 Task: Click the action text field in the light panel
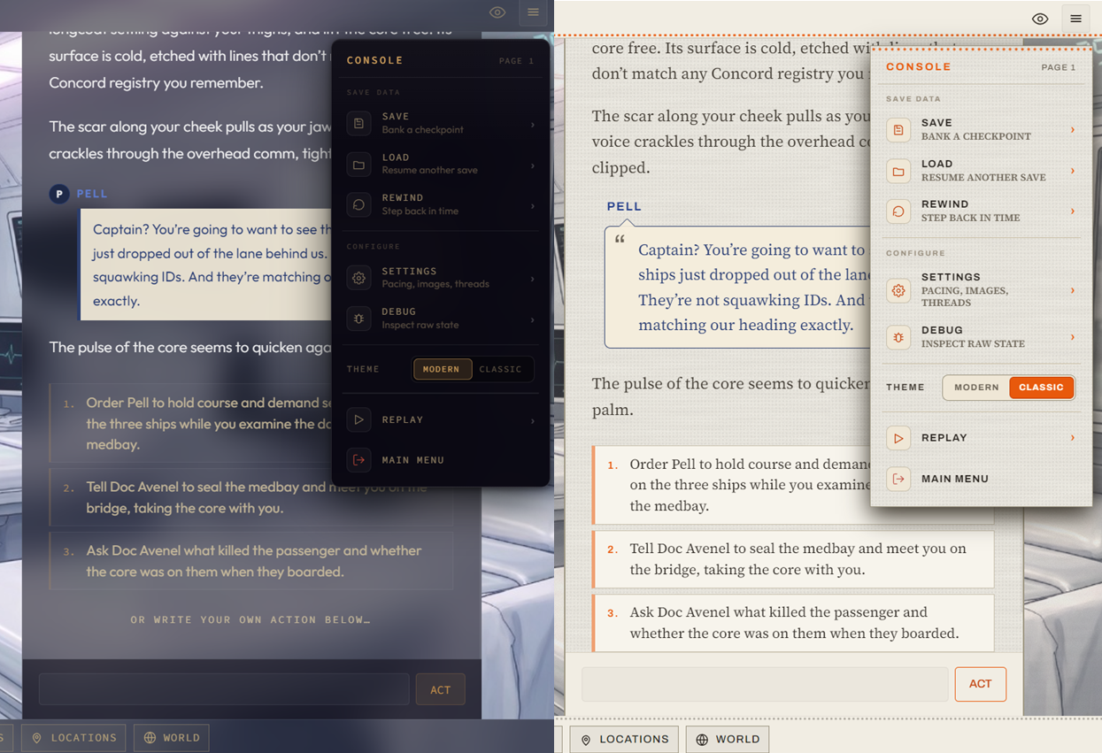point(765,684)
